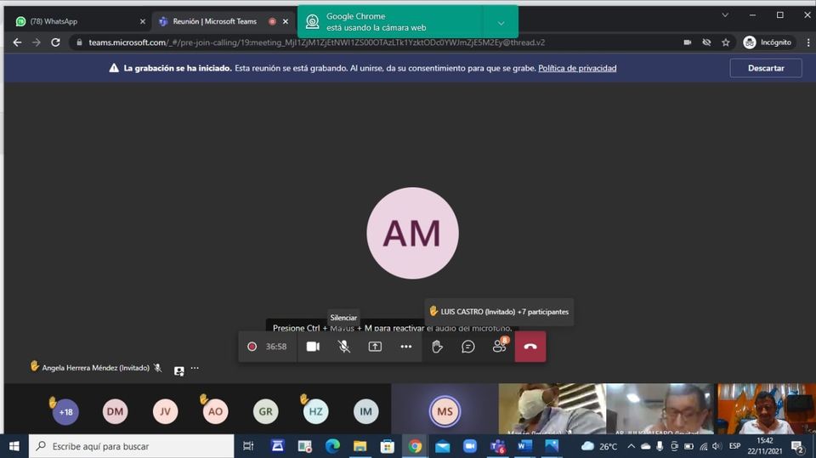Raise your hand in the meeting
The width and height of the screenshot is (816, 458).
[437, 347]
